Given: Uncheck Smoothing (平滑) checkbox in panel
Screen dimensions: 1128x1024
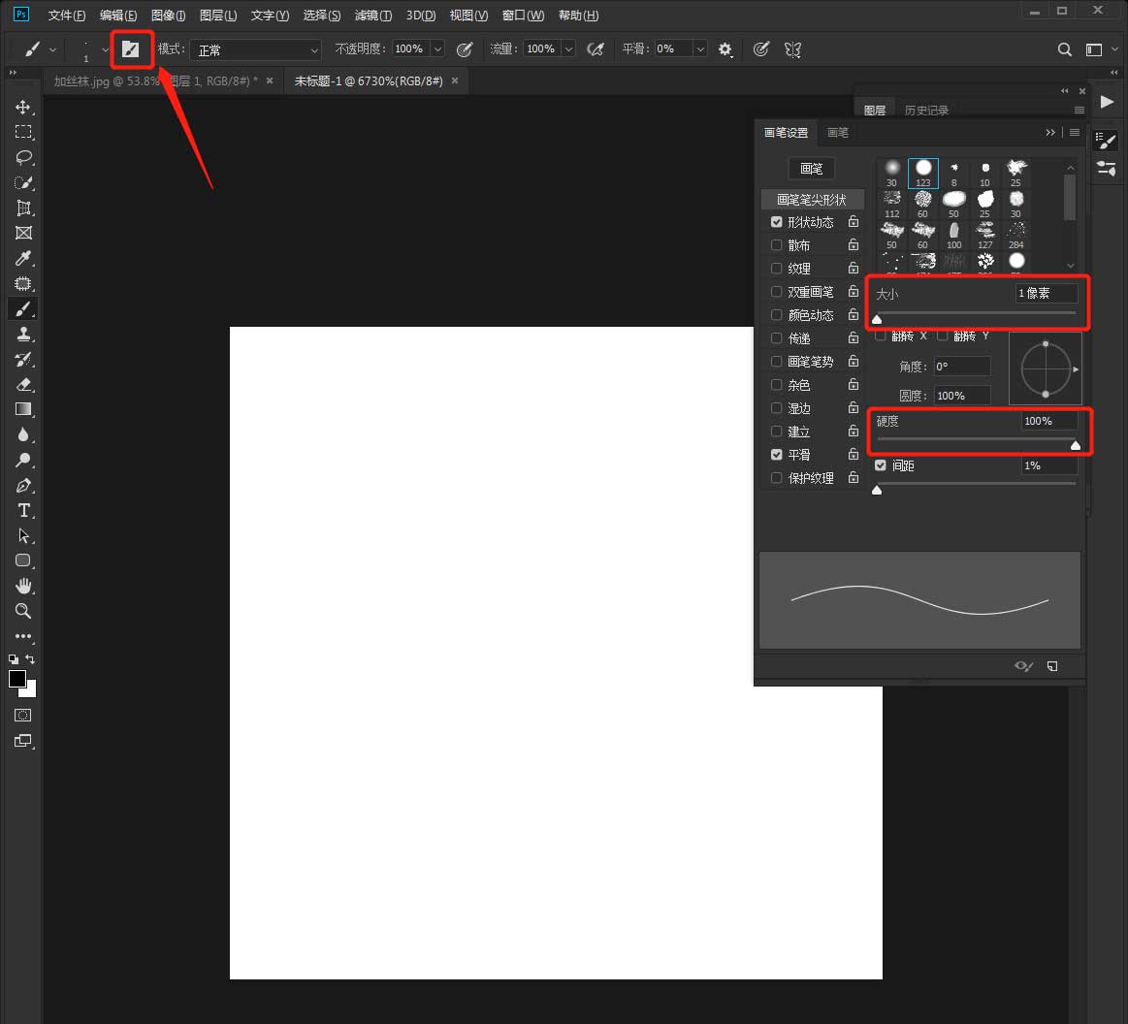Looking at the screenshot, I should tap(776, 455).
